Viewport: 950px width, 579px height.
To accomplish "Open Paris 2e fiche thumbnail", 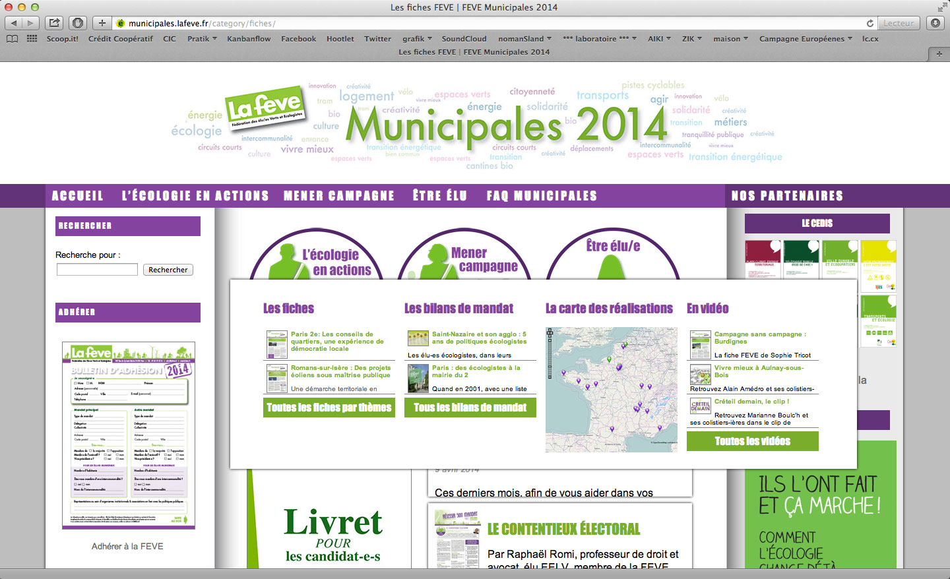I will click(276, 344).
